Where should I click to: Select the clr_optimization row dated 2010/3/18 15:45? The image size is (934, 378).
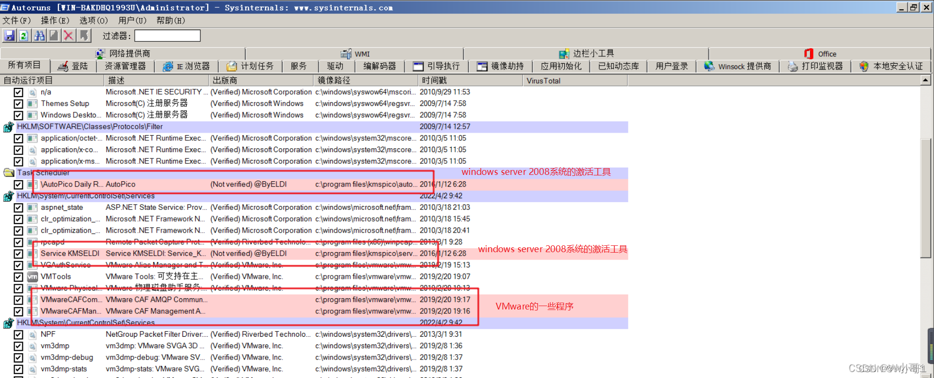tap(315, 219)
